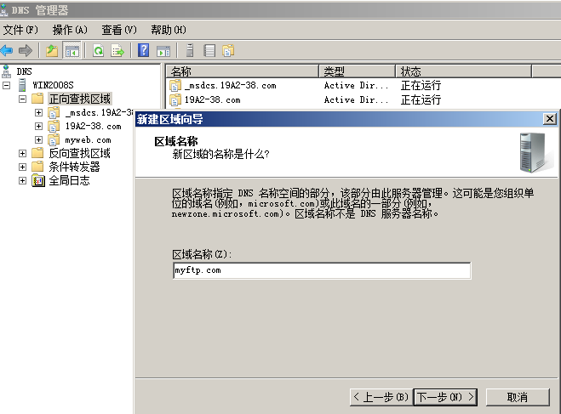
Task: Select the 19A2-38.com list row name
Action: point(213,100)
